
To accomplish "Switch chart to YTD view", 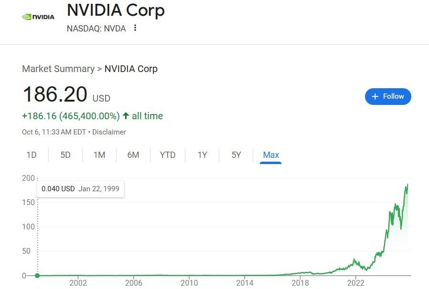I will point(168,155).
